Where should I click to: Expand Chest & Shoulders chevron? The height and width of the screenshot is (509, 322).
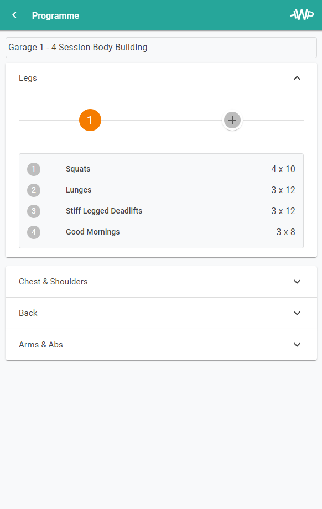(297, 282)
